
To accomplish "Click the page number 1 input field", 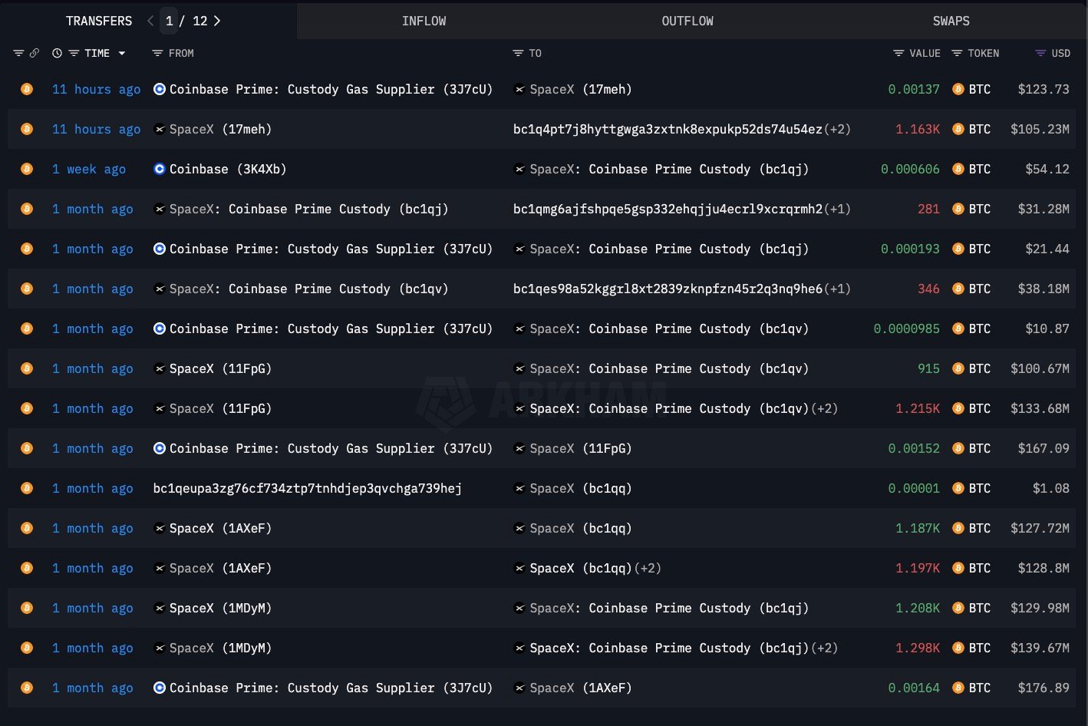I will click(x=170, y=21).
